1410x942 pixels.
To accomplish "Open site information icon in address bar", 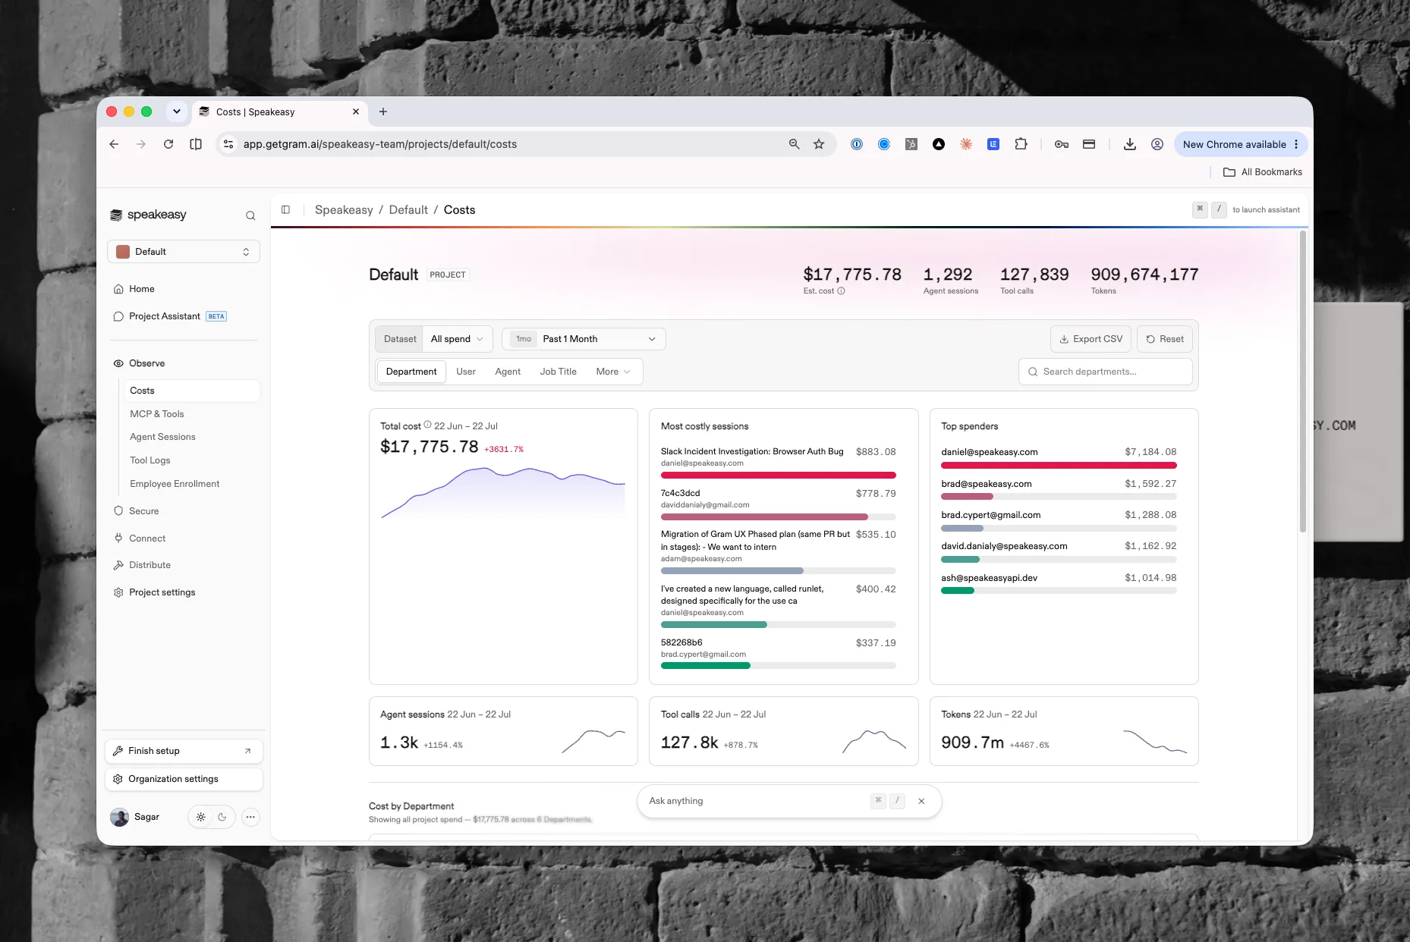I will (x=228, y=144).
